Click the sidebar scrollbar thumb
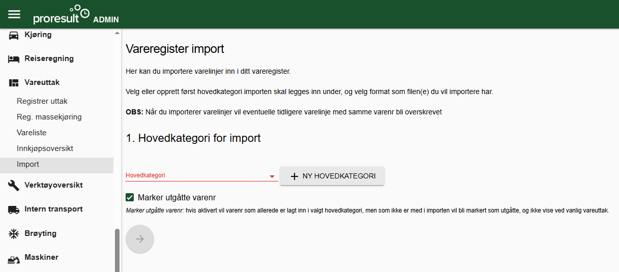619x272 pixels. click(x=117, y=250)
